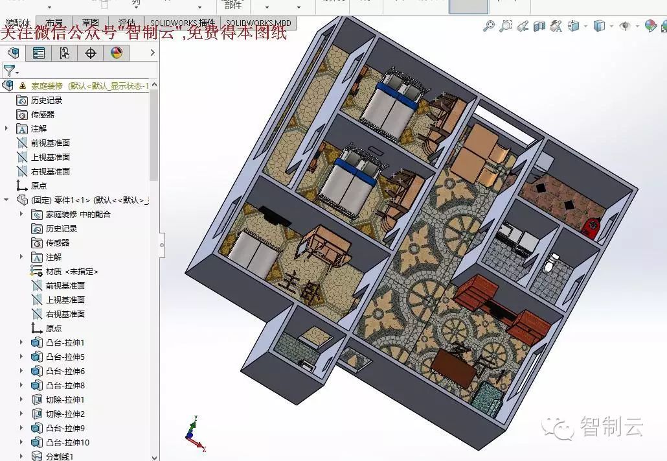667x461 pixels.
Task: Select 右视基准面 plane inside 零件1
Action: pos(65,314)
